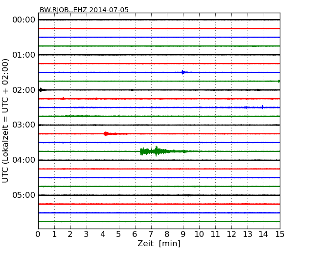Click x-axis tick label 4

[x=103, y=234]
